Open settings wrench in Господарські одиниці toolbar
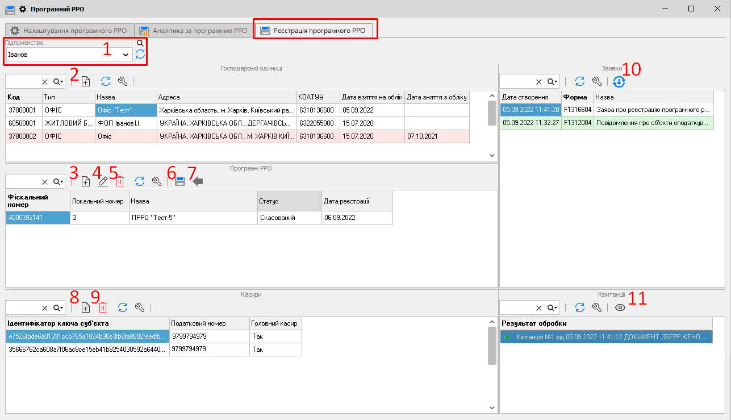 [x=123, y=81]
